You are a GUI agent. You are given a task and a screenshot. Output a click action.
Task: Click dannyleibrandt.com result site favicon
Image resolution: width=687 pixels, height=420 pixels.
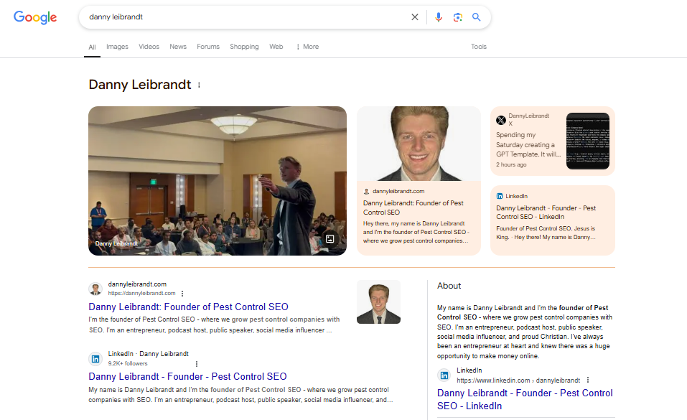click(x=95, y=289)
